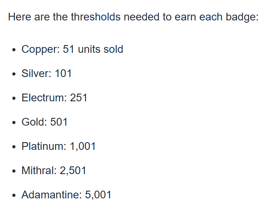Click the Platinum threshold value 1,001
The height and width of the screenshot is (208, 271).
pos(82,146)
